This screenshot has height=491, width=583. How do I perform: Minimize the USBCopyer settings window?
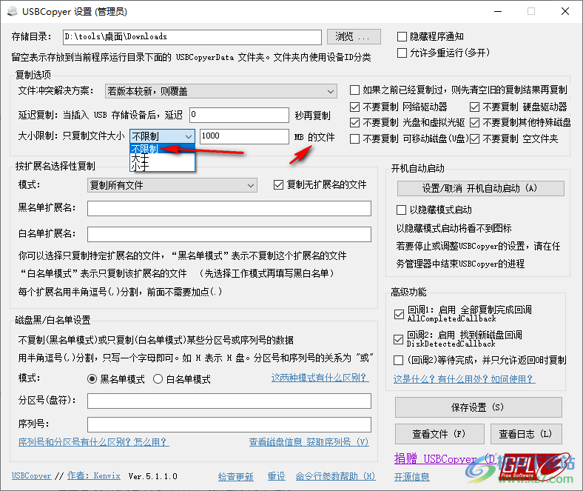tap(498, 12)
